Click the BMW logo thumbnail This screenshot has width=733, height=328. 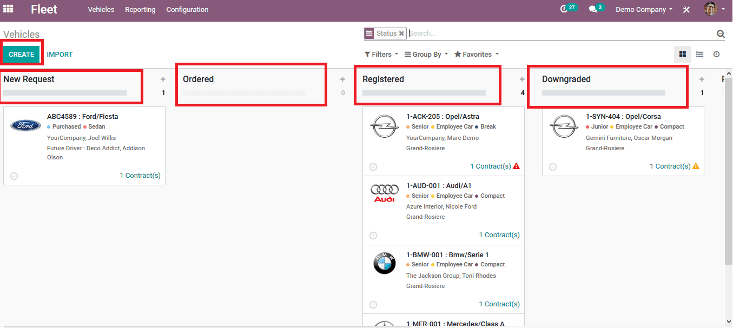coord(385,264)
